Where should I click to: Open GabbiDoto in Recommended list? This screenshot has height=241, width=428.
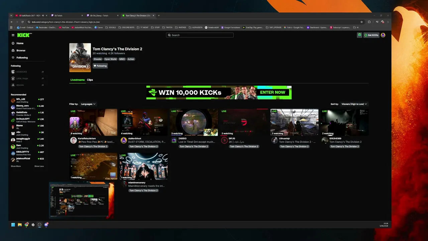pyautogui.click(x=27, y=113)
